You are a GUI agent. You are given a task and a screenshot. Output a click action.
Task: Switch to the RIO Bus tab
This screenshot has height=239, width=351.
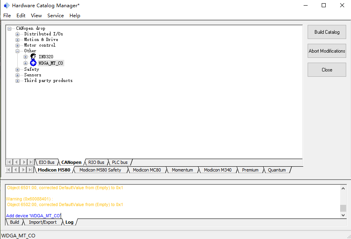(96, 162)
